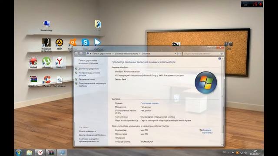Open the document file icon beside CCleaner
Viewport: 278px width, 156px height.
click(60, 81)
